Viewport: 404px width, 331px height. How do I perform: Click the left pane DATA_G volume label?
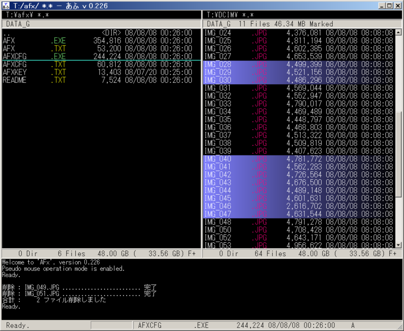18,24
